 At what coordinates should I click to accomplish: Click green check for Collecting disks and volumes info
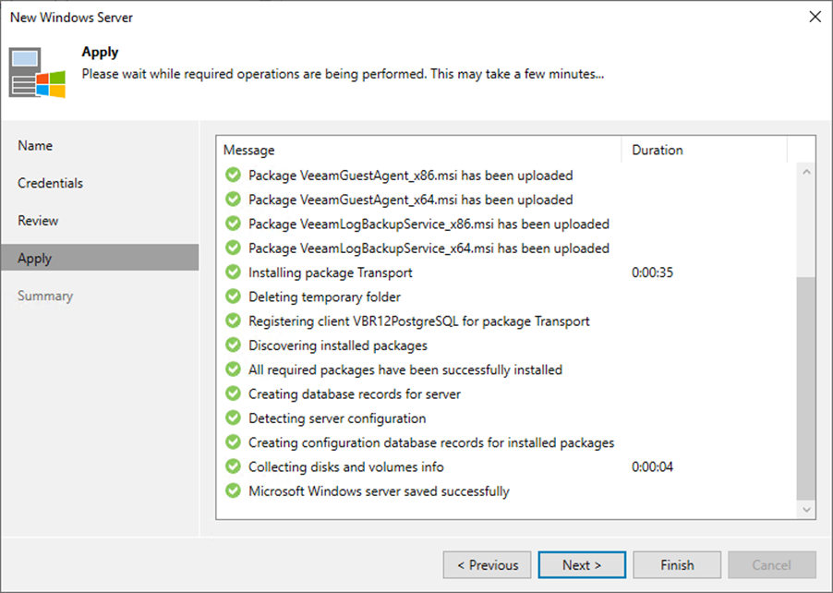click(x=233, y=466)
